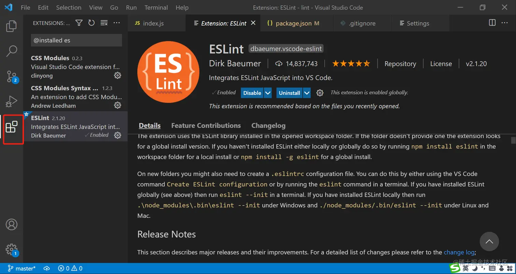Open the Uninstall dropdown arrow
This screenshot has width=516, height=274.
[x=306, y=92]
